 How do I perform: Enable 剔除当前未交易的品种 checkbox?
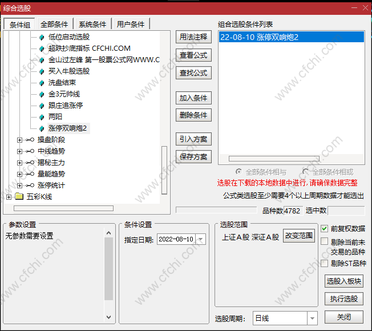click(324, 241)
